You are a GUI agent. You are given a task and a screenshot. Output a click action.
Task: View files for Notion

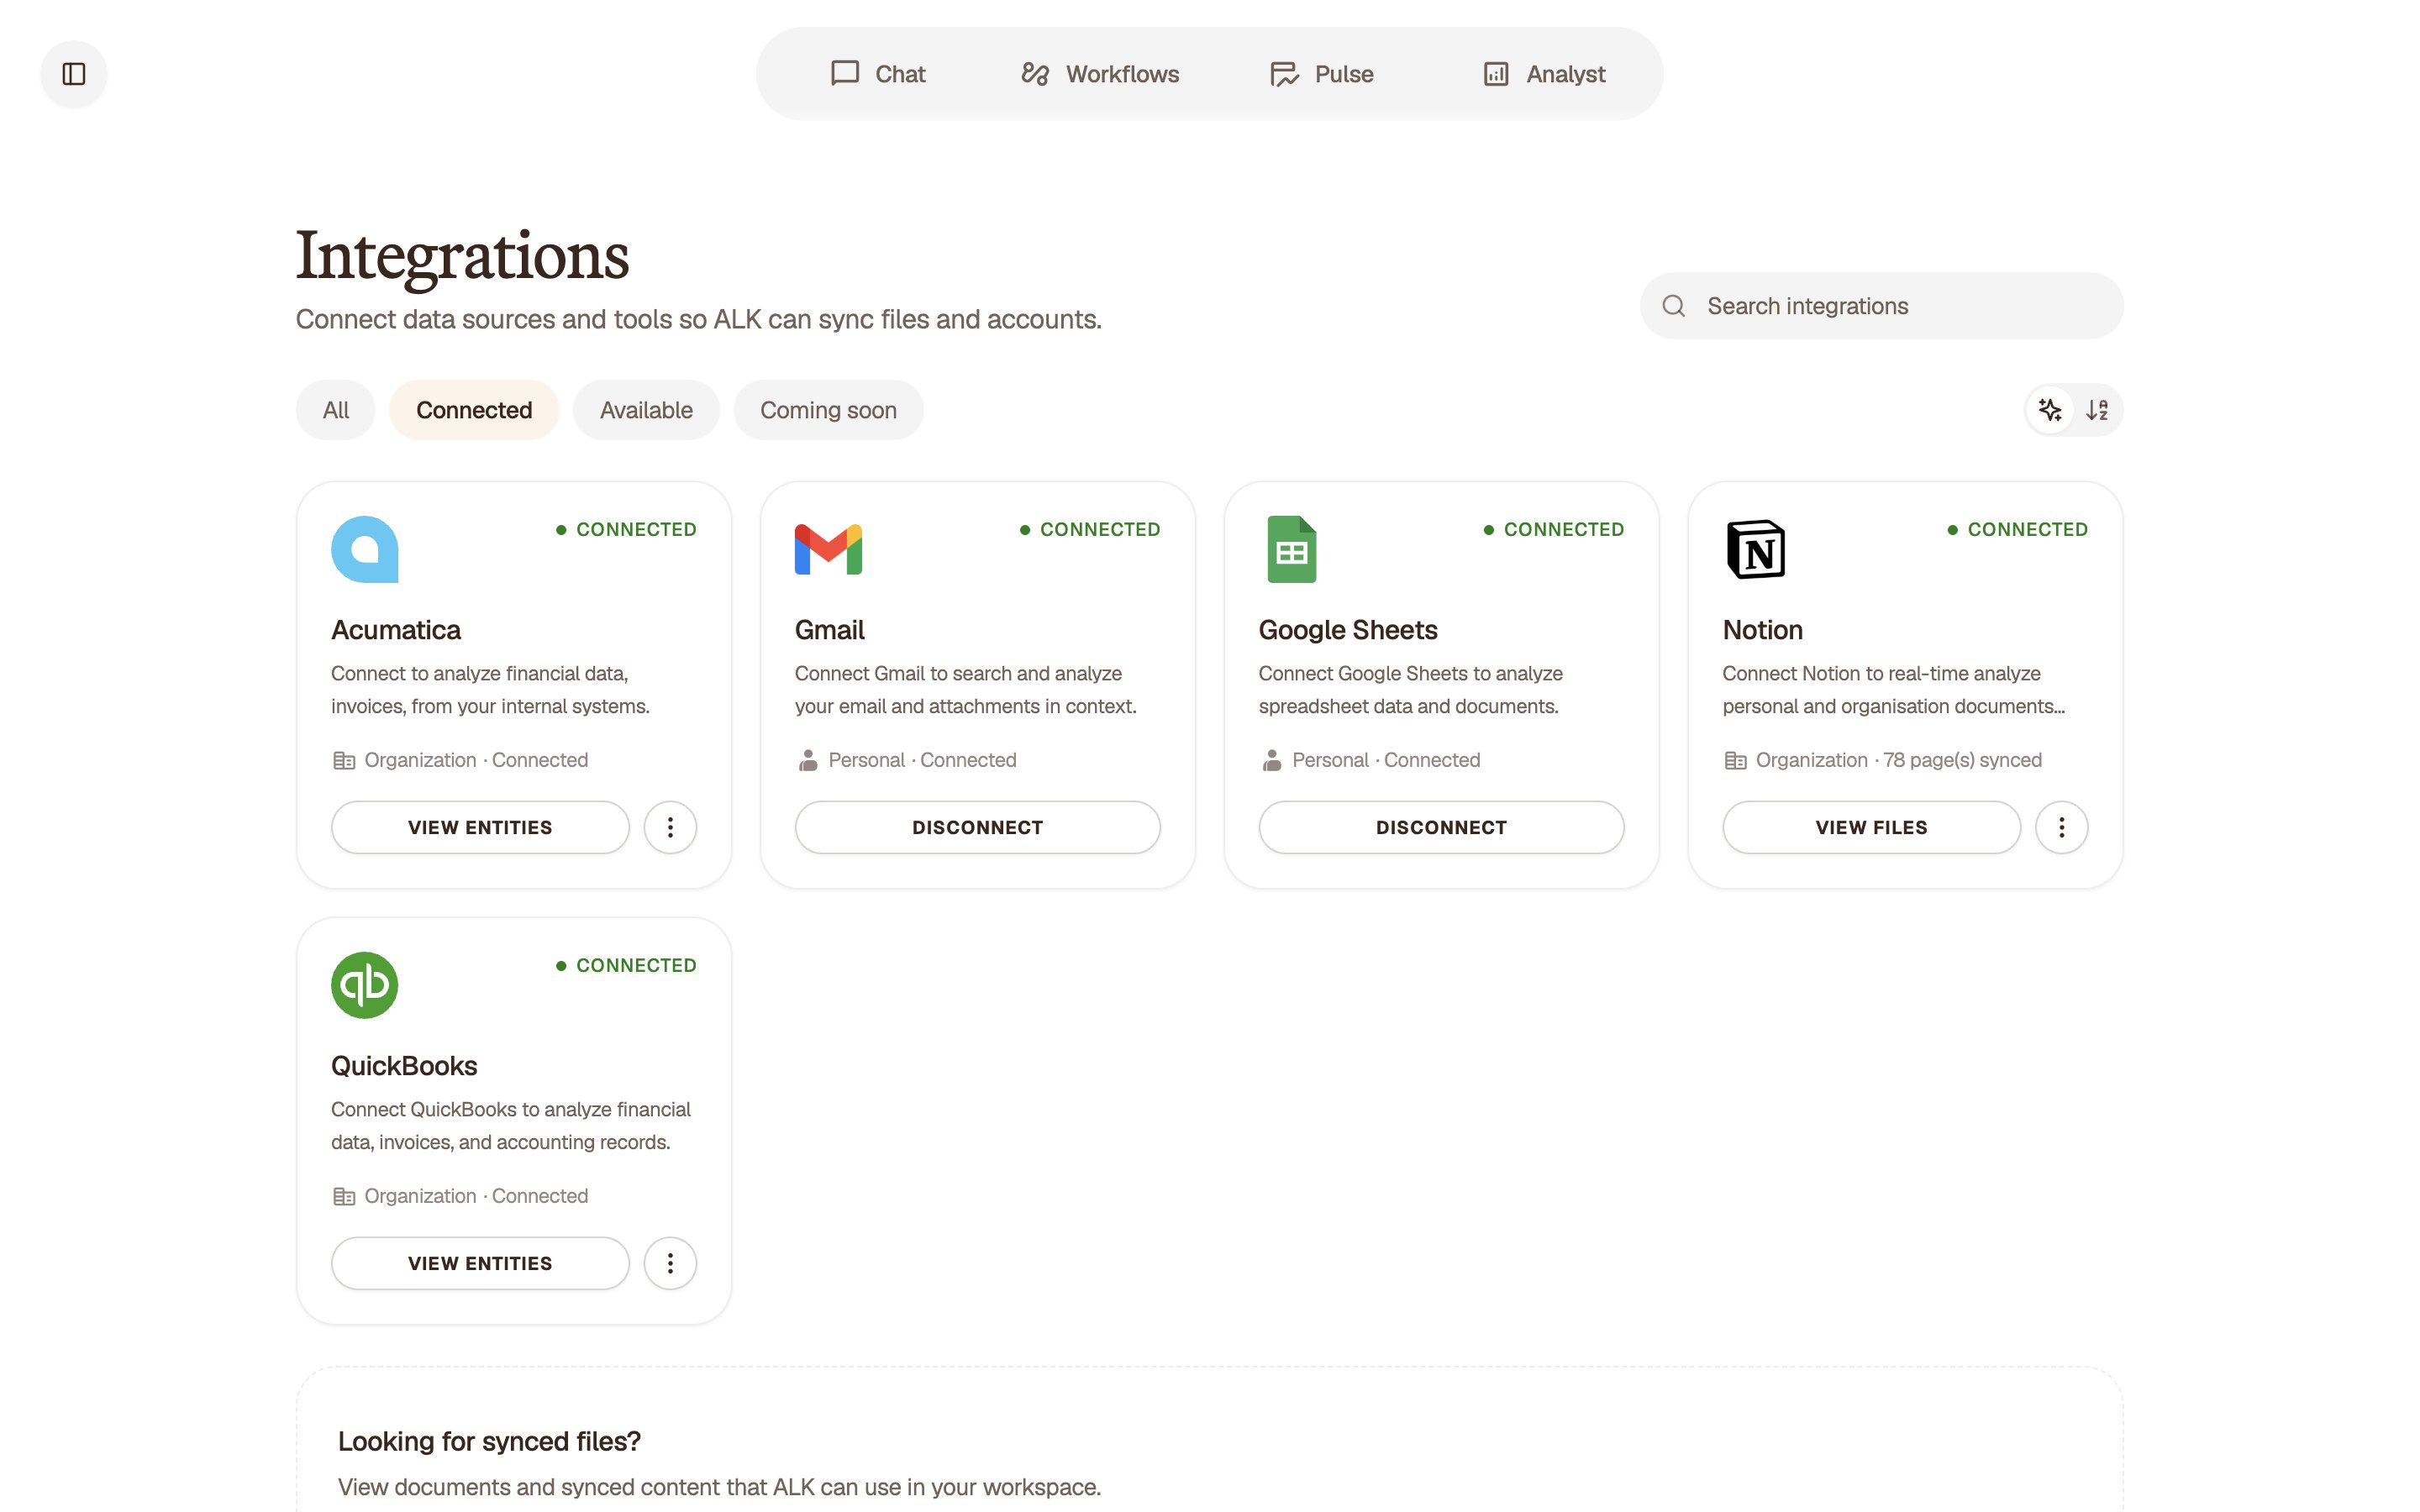[x=1871, y=827]
